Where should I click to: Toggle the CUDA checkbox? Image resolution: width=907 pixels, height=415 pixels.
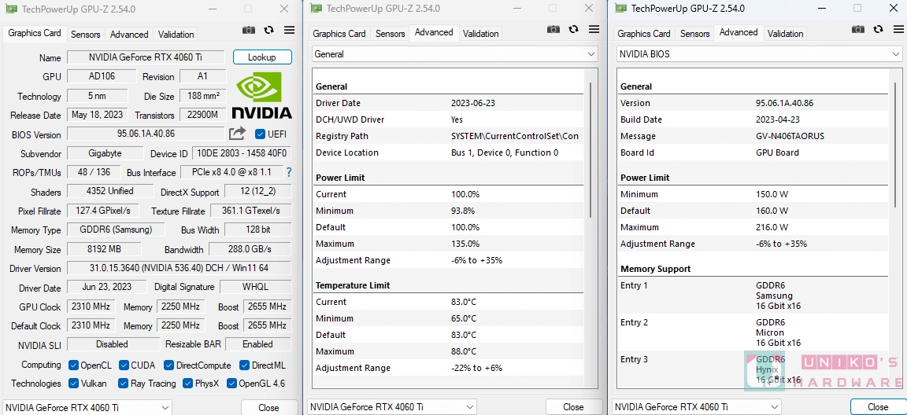pos(124,365)
